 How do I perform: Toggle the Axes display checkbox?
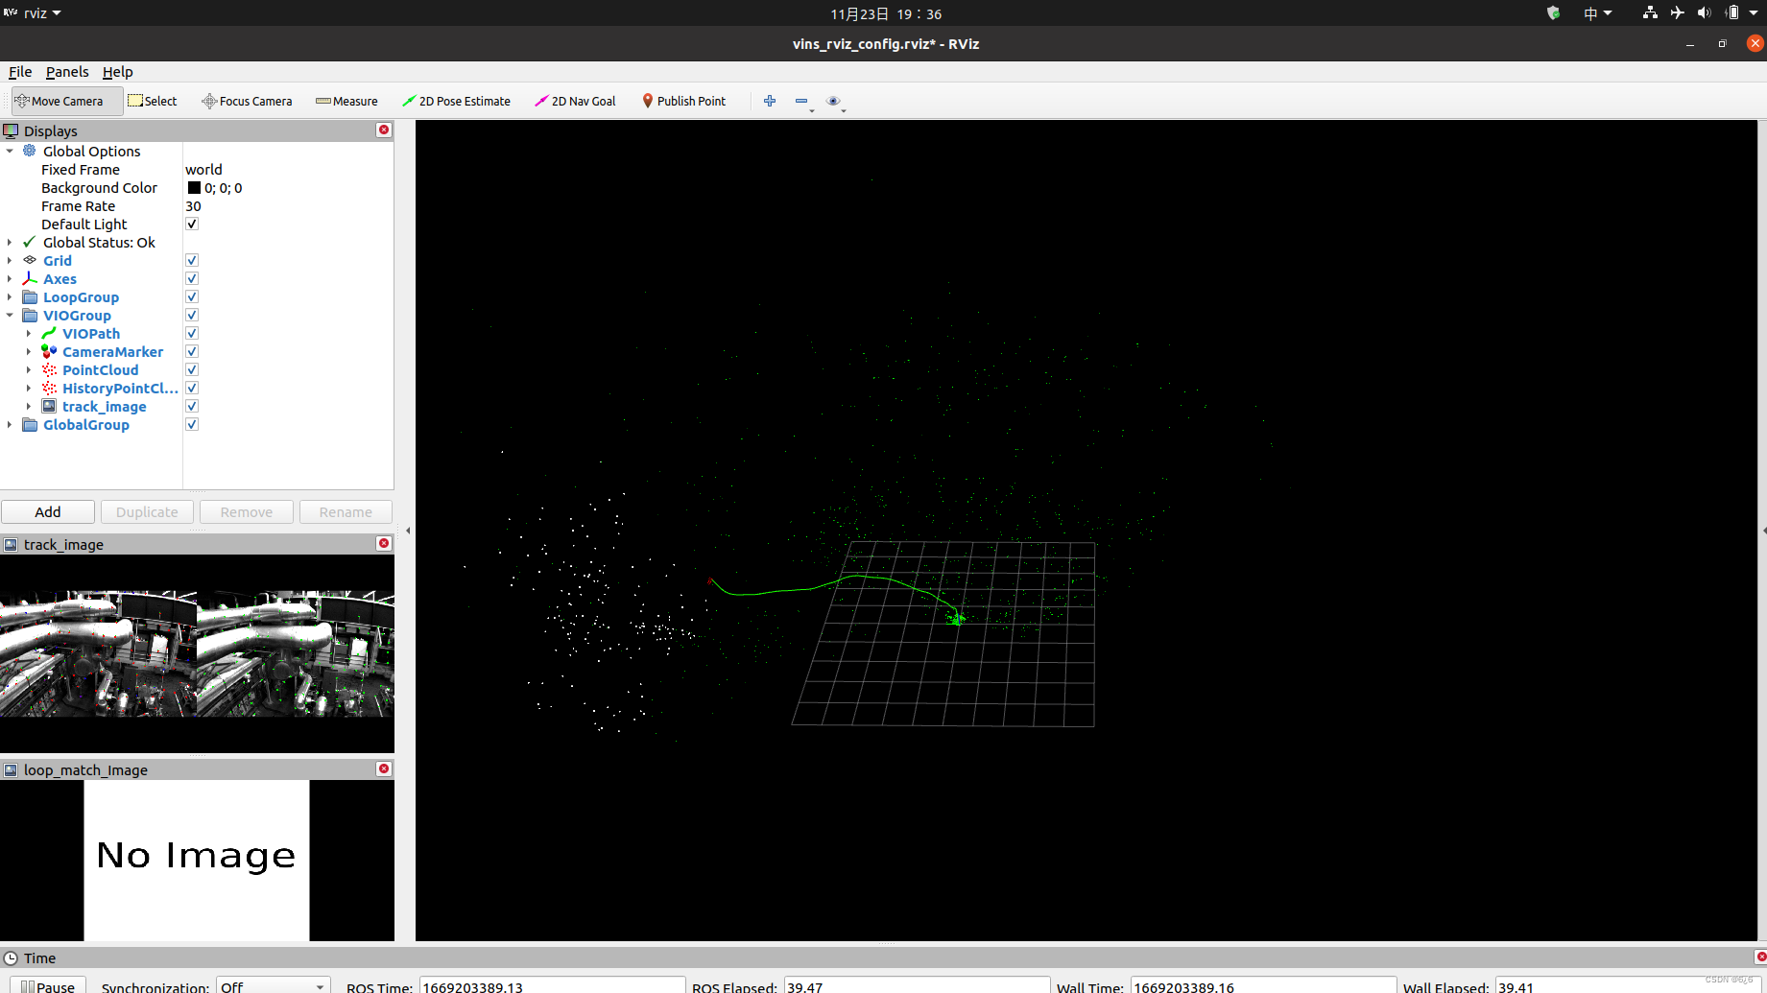click(x=192, y=278)
